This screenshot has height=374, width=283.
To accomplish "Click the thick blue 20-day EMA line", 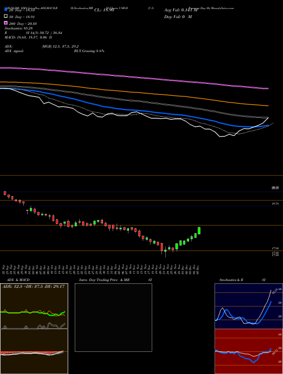I will tap(134, 110).
